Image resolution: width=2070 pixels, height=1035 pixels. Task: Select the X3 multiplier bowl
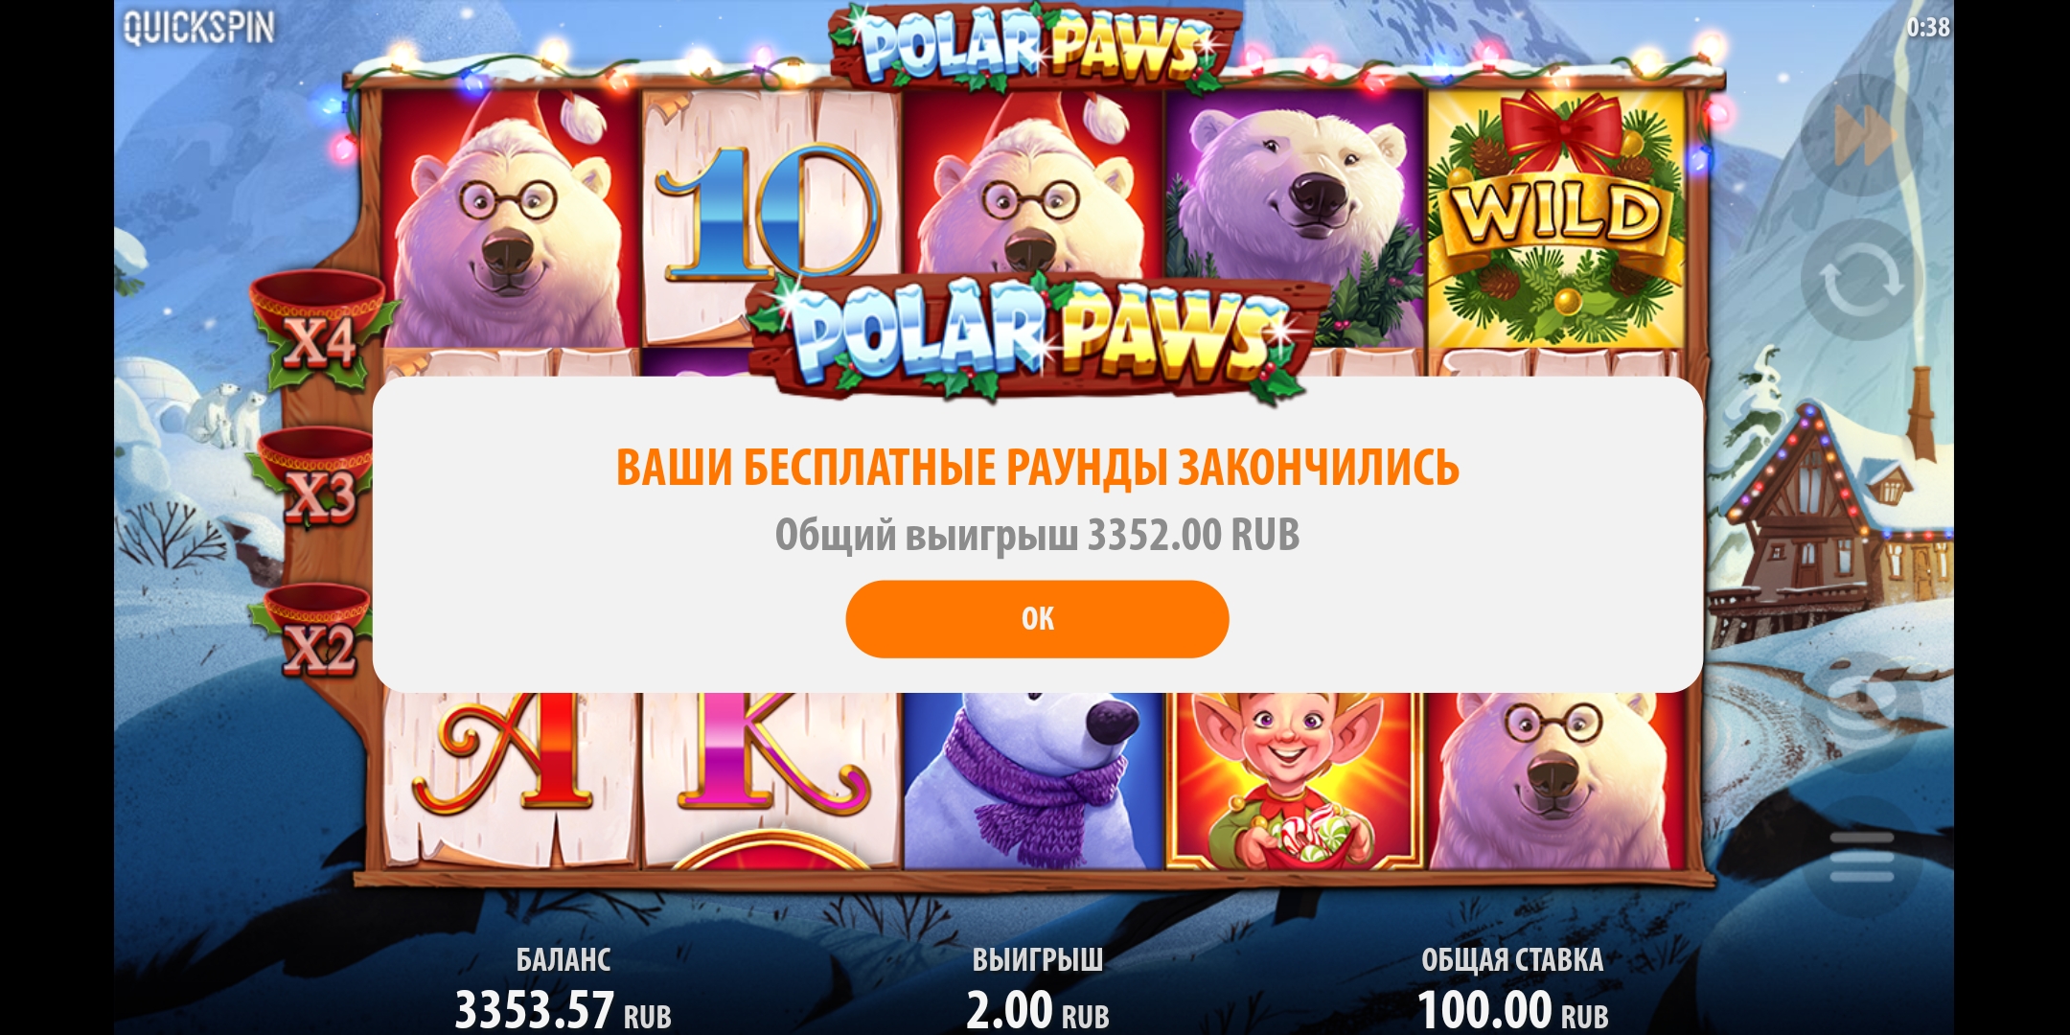pos(316,478)
